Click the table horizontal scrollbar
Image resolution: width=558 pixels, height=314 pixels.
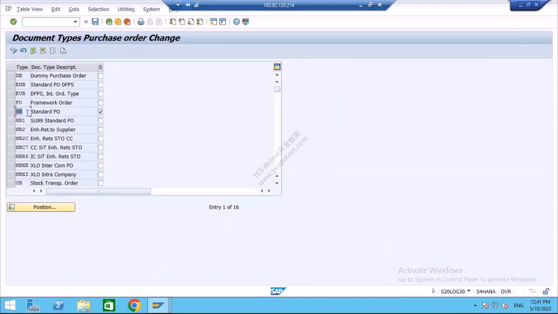click(x=98, y=191)
